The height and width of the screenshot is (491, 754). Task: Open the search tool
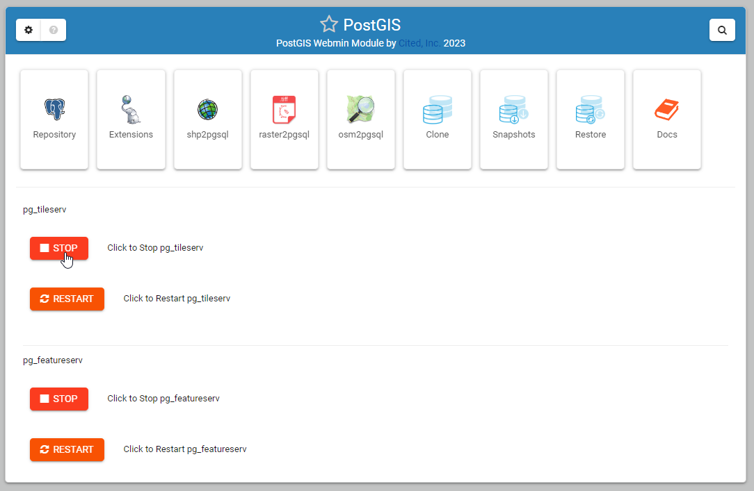point(722,30)
